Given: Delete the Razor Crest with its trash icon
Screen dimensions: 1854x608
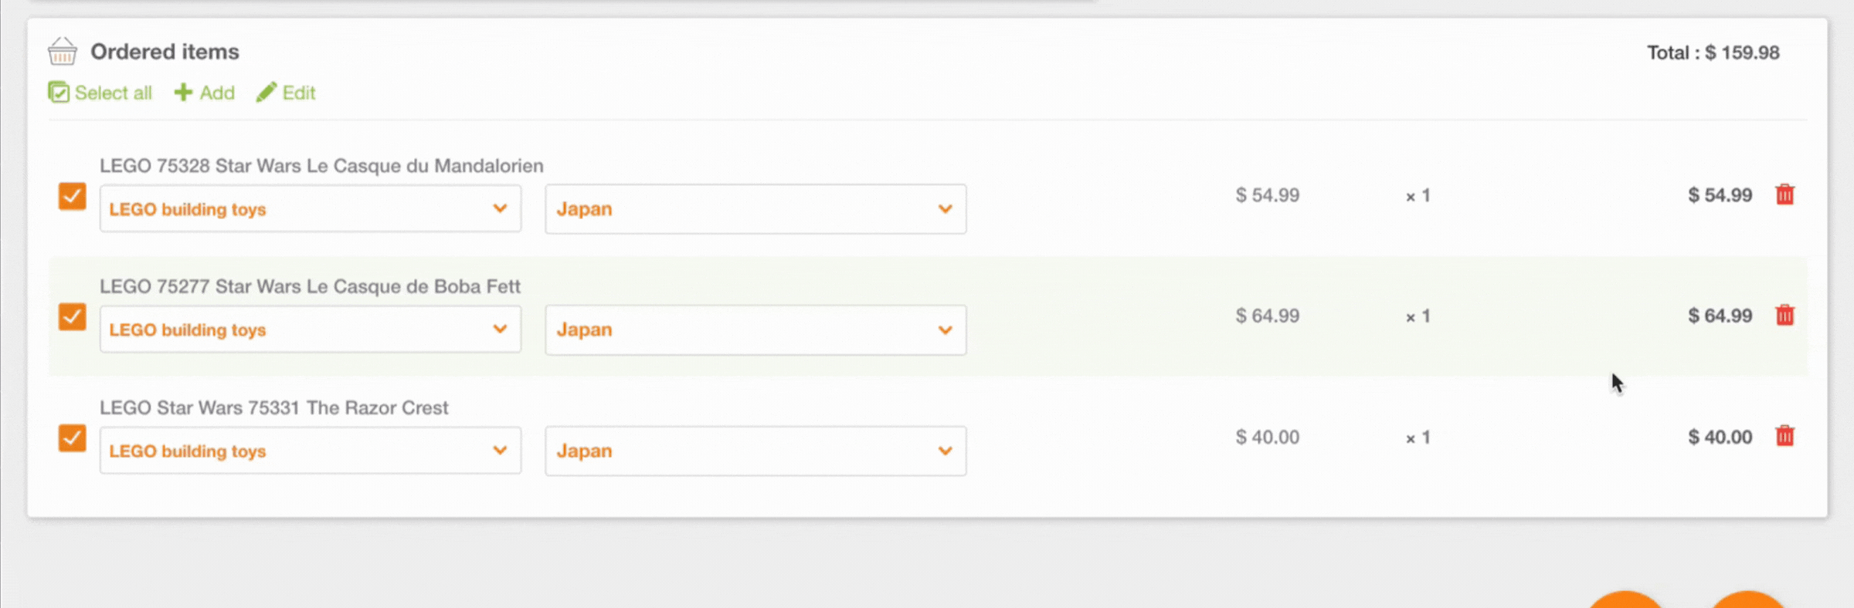Looking at the screenshot, I should [x=1785, y=436].
